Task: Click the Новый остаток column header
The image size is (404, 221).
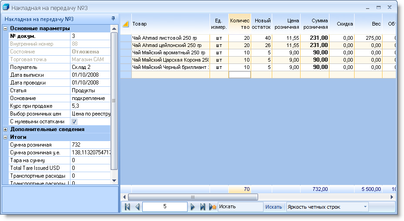Action: pyautogui.click(x=261, y=24)
